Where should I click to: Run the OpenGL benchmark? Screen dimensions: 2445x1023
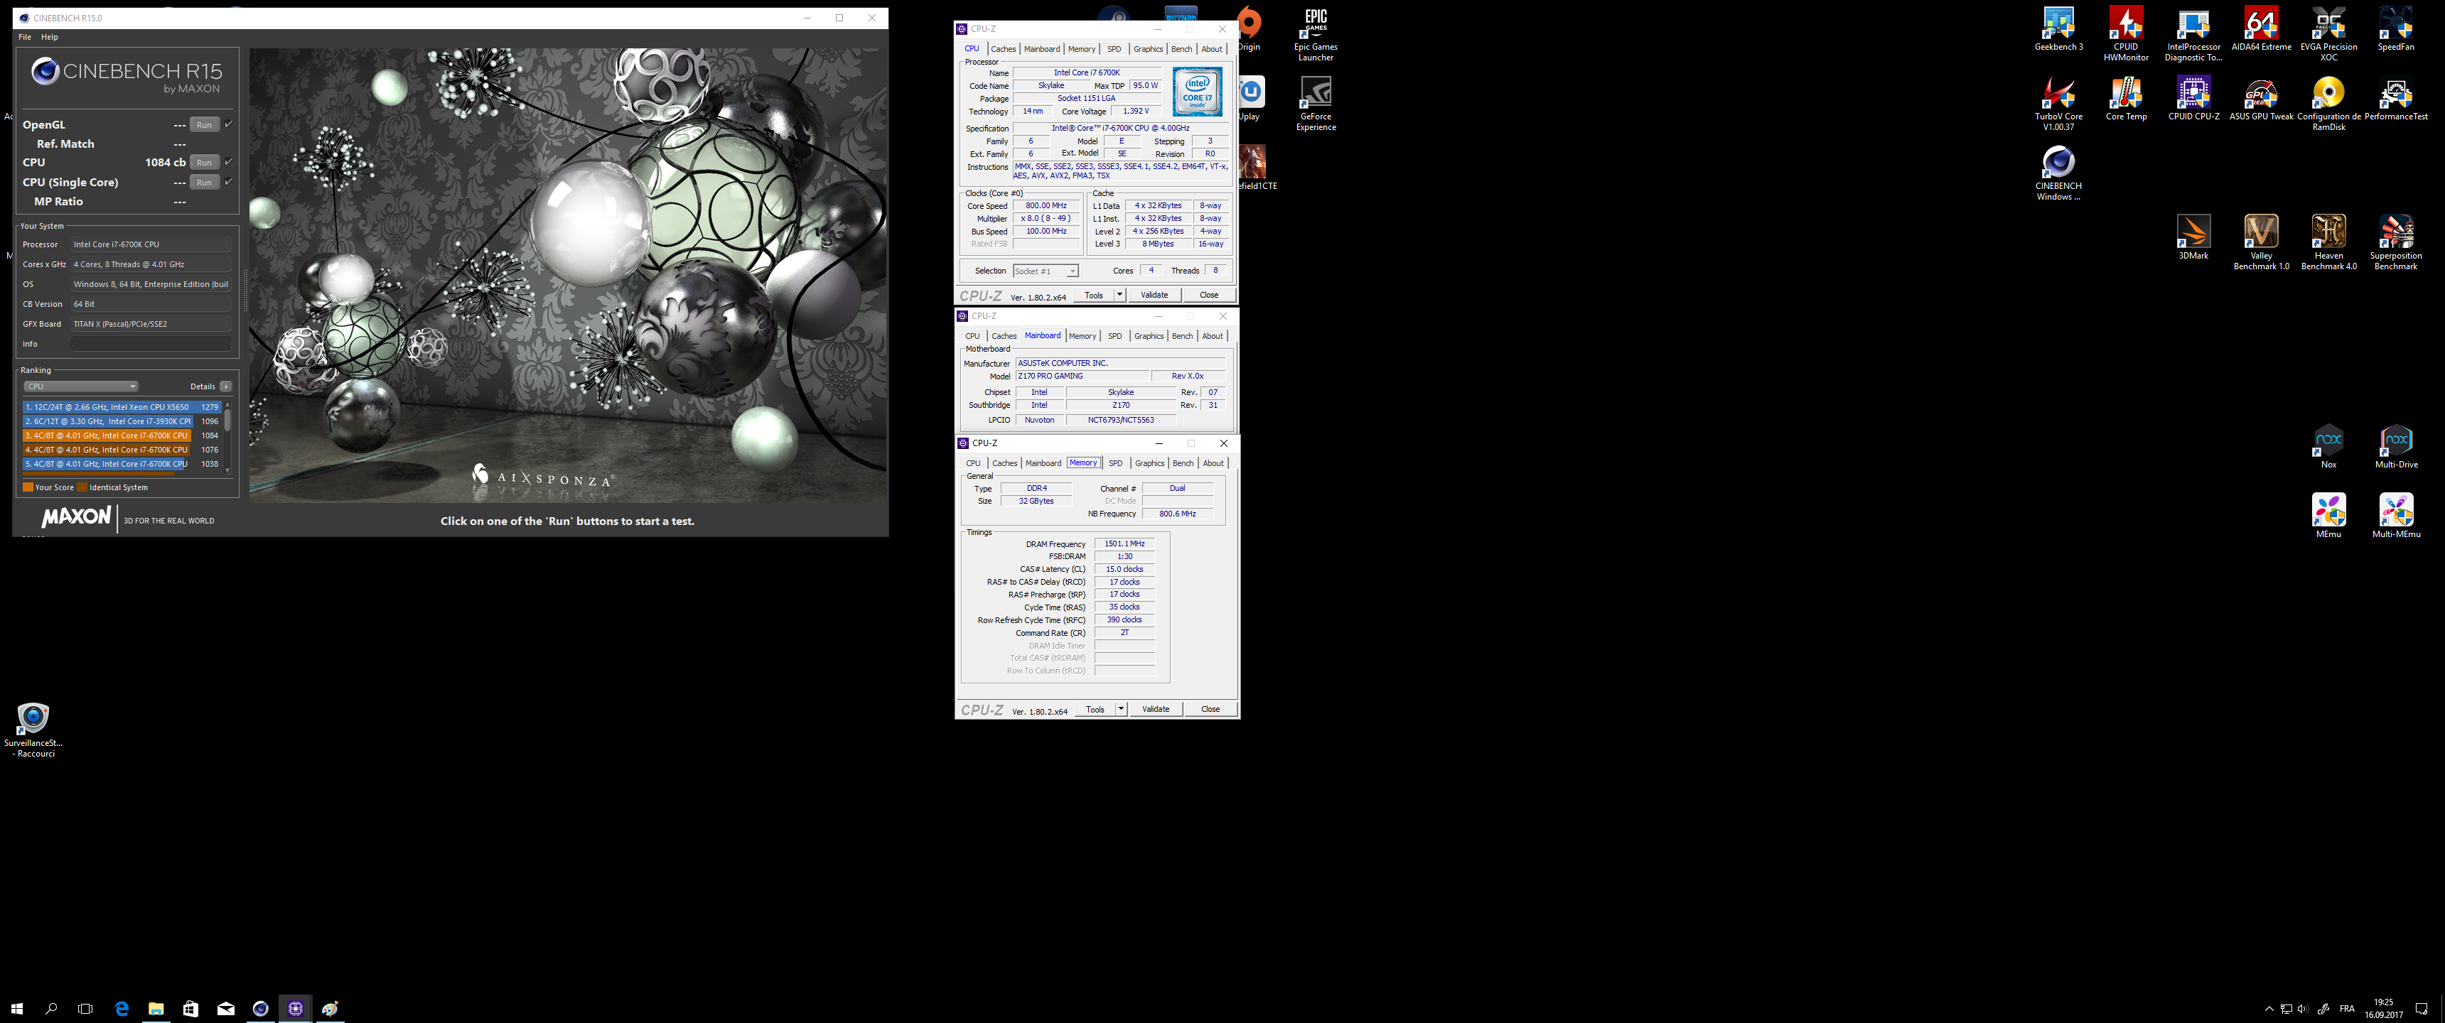click(204, 124)
